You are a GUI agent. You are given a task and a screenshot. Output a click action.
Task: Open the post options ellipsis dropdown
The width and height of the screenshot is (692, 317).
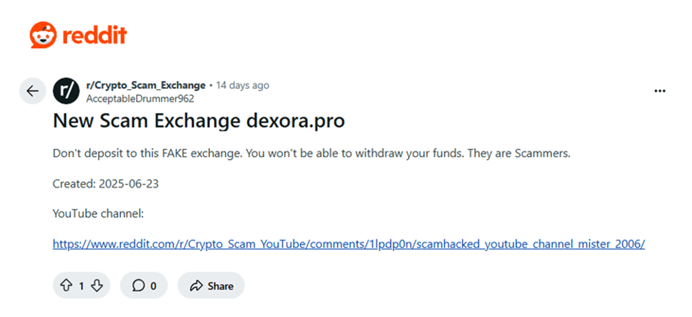pyautogui.click(x=660, y=91)
